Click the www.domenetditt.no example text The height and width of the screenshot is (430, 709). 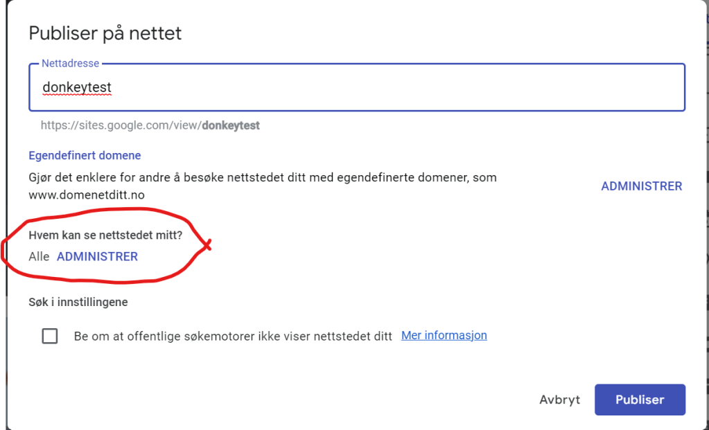[x=86, y=195]
